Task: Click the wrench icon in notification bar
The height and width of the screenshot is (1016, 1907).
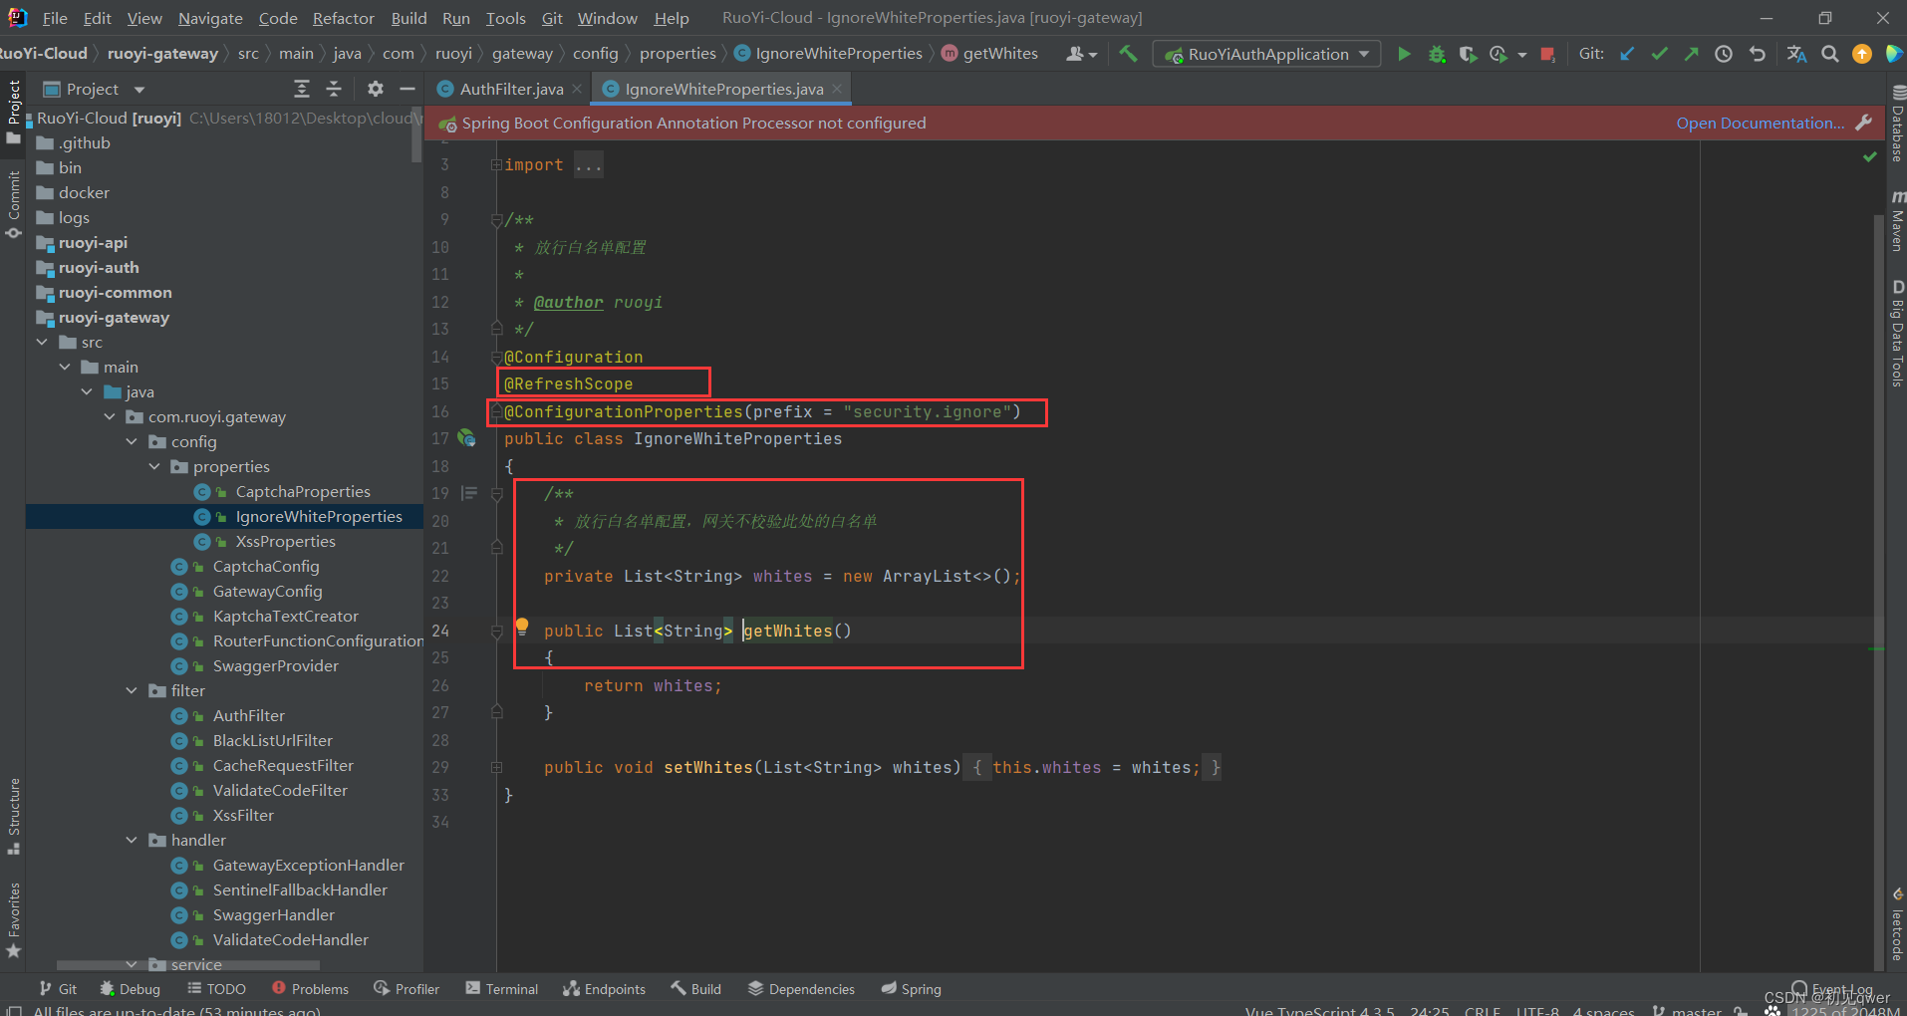Action: pos(1863,123)
